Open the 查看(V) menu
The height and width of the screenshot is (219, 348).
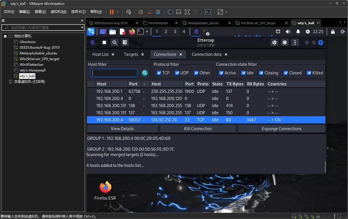click(x=40, y=12)
